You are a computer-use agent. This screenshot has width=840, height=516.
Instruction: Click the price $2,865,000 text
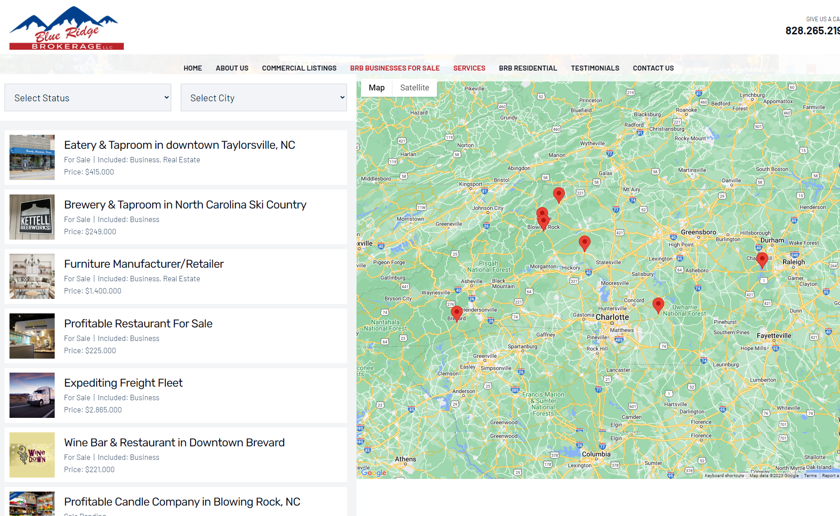click(x=93, y=410)
